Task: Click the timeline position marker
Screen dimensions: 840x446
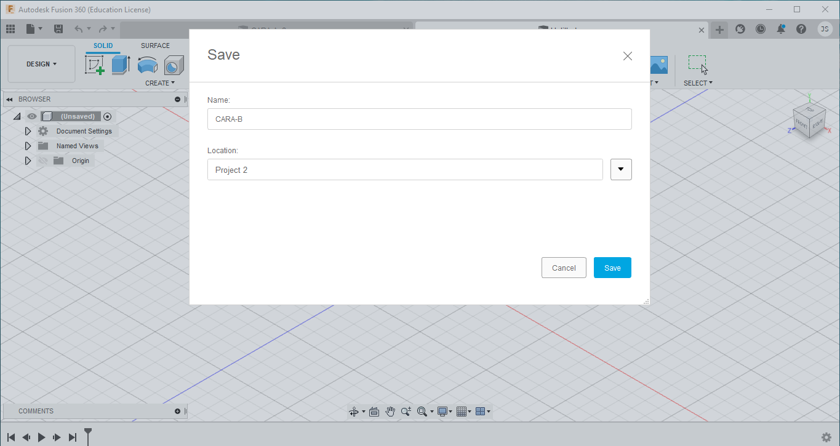Action: (x=88, y=436)
